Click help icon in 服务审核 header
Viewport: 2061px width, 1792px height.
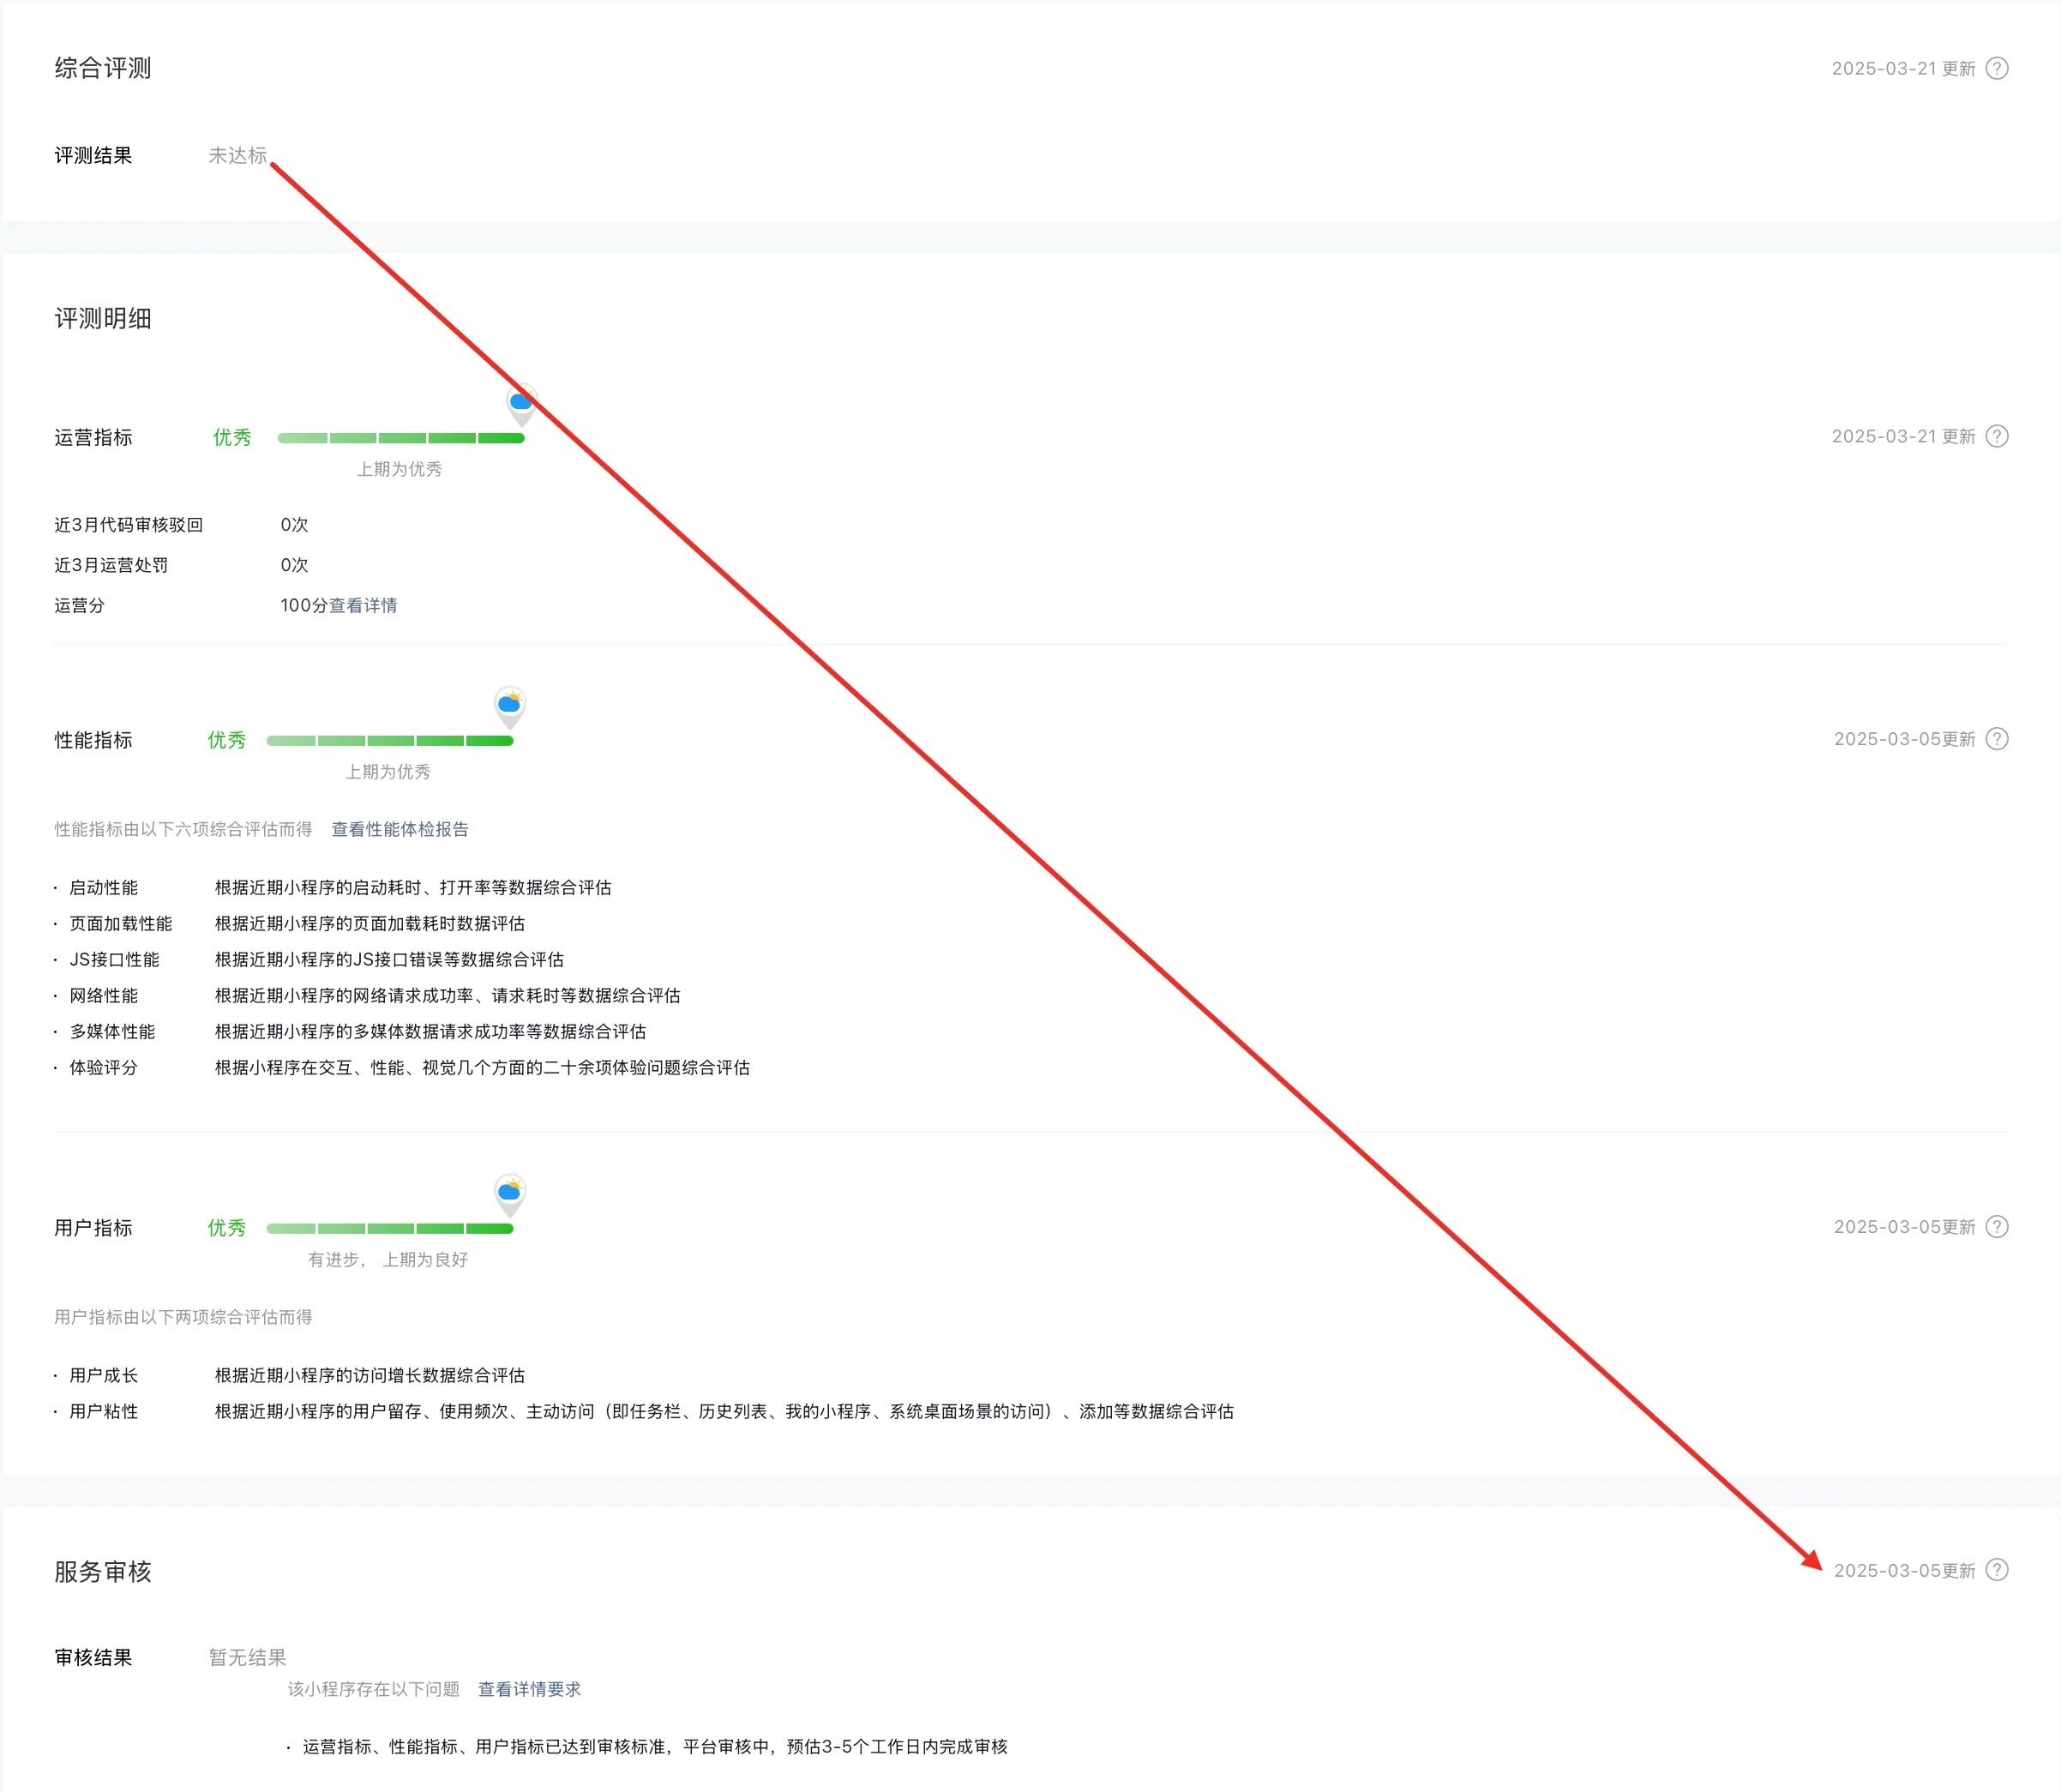[1996, 1570]
